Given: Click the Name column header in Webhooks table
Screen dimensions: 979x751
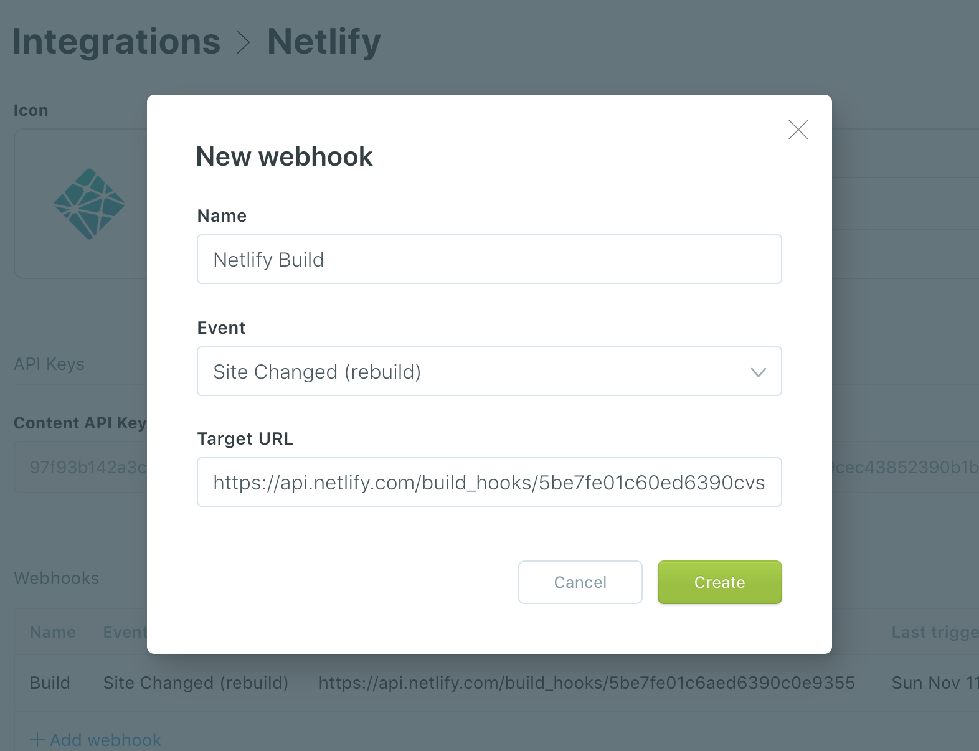Looking at the screenshot, I should pyautogui.click(x=53, y=632).
